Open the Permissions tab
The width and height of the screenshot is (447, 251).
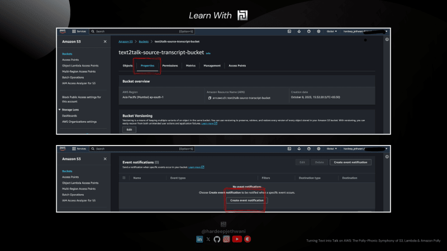(170, 65)
